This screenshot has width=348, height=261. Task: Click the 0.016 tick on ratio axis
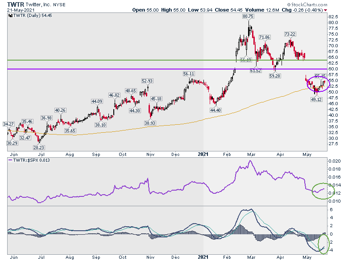tap(335, 177)
